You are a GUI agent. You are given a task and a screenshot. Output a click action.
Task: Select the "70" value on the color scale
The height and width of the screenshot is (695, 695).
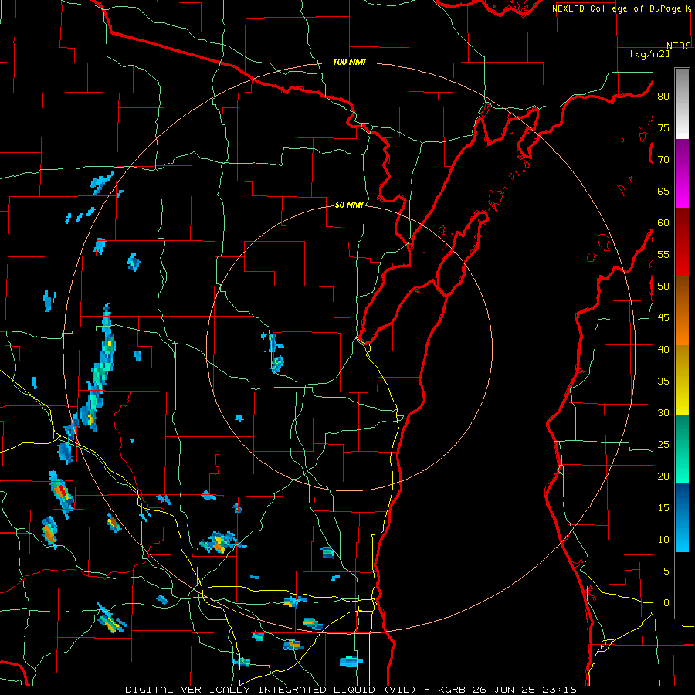663,160
